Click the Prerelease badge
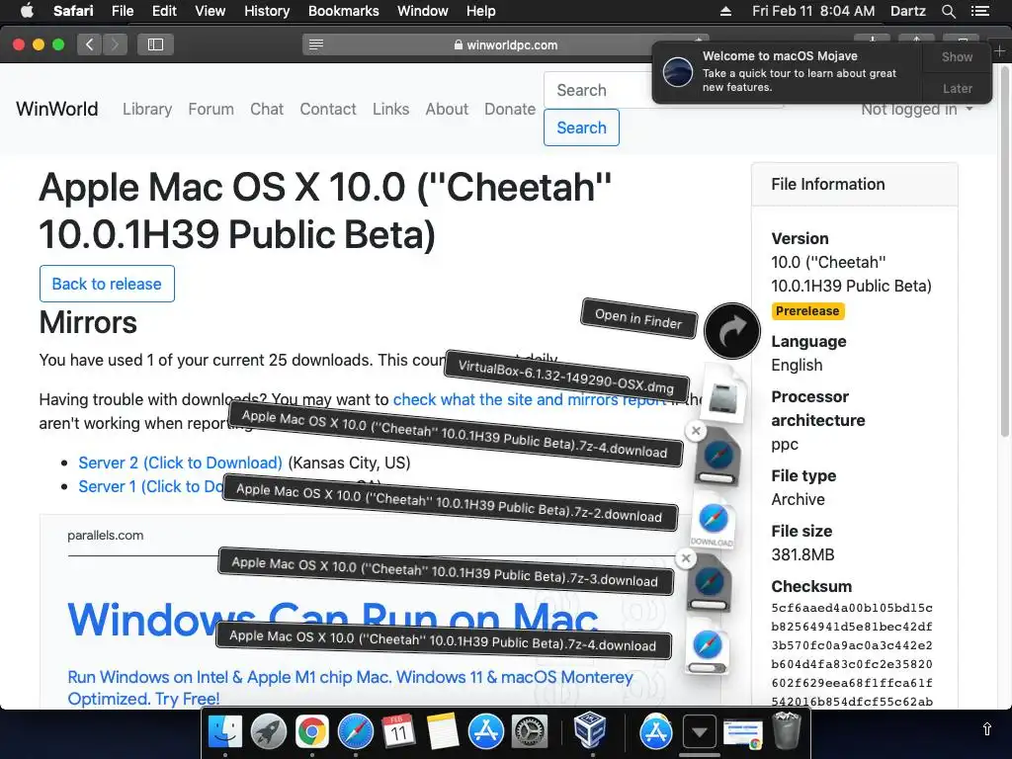Image resolution: width=1012 pixels, height=759 pixels. (807, 311)
